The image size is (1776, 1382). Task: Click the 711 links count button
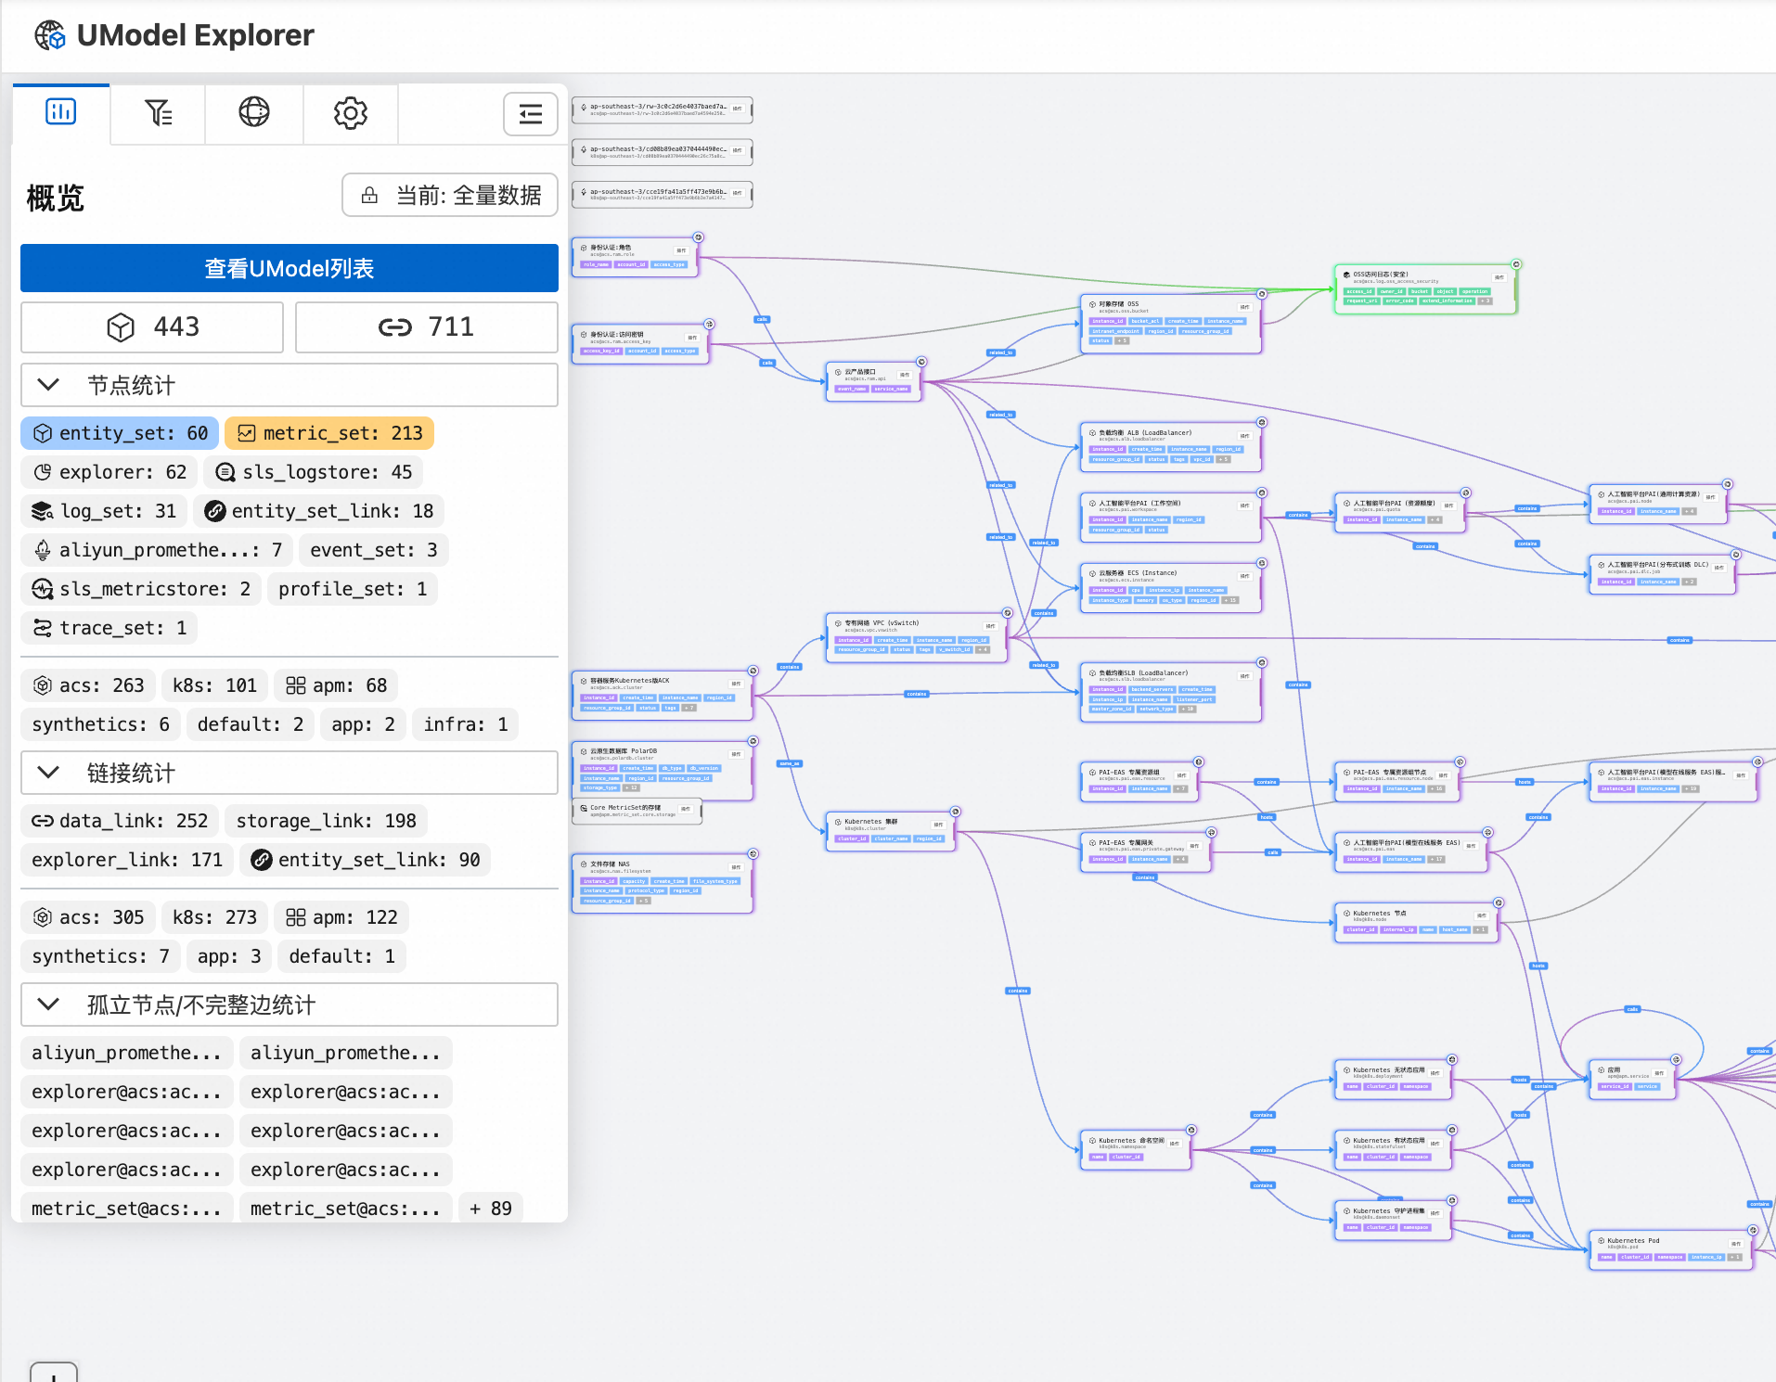[427, 327]
